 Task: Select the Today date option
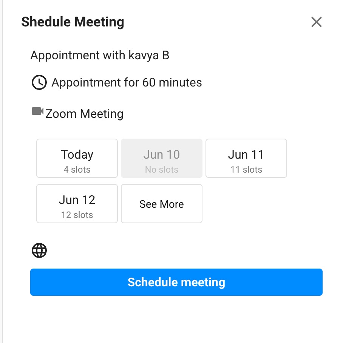click(x=77, y=158)
